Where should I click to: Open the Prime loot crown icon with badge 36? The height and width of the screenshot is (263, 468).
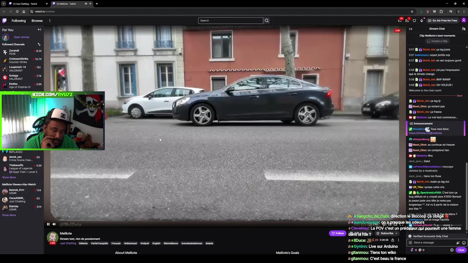[x=400, y=20]
